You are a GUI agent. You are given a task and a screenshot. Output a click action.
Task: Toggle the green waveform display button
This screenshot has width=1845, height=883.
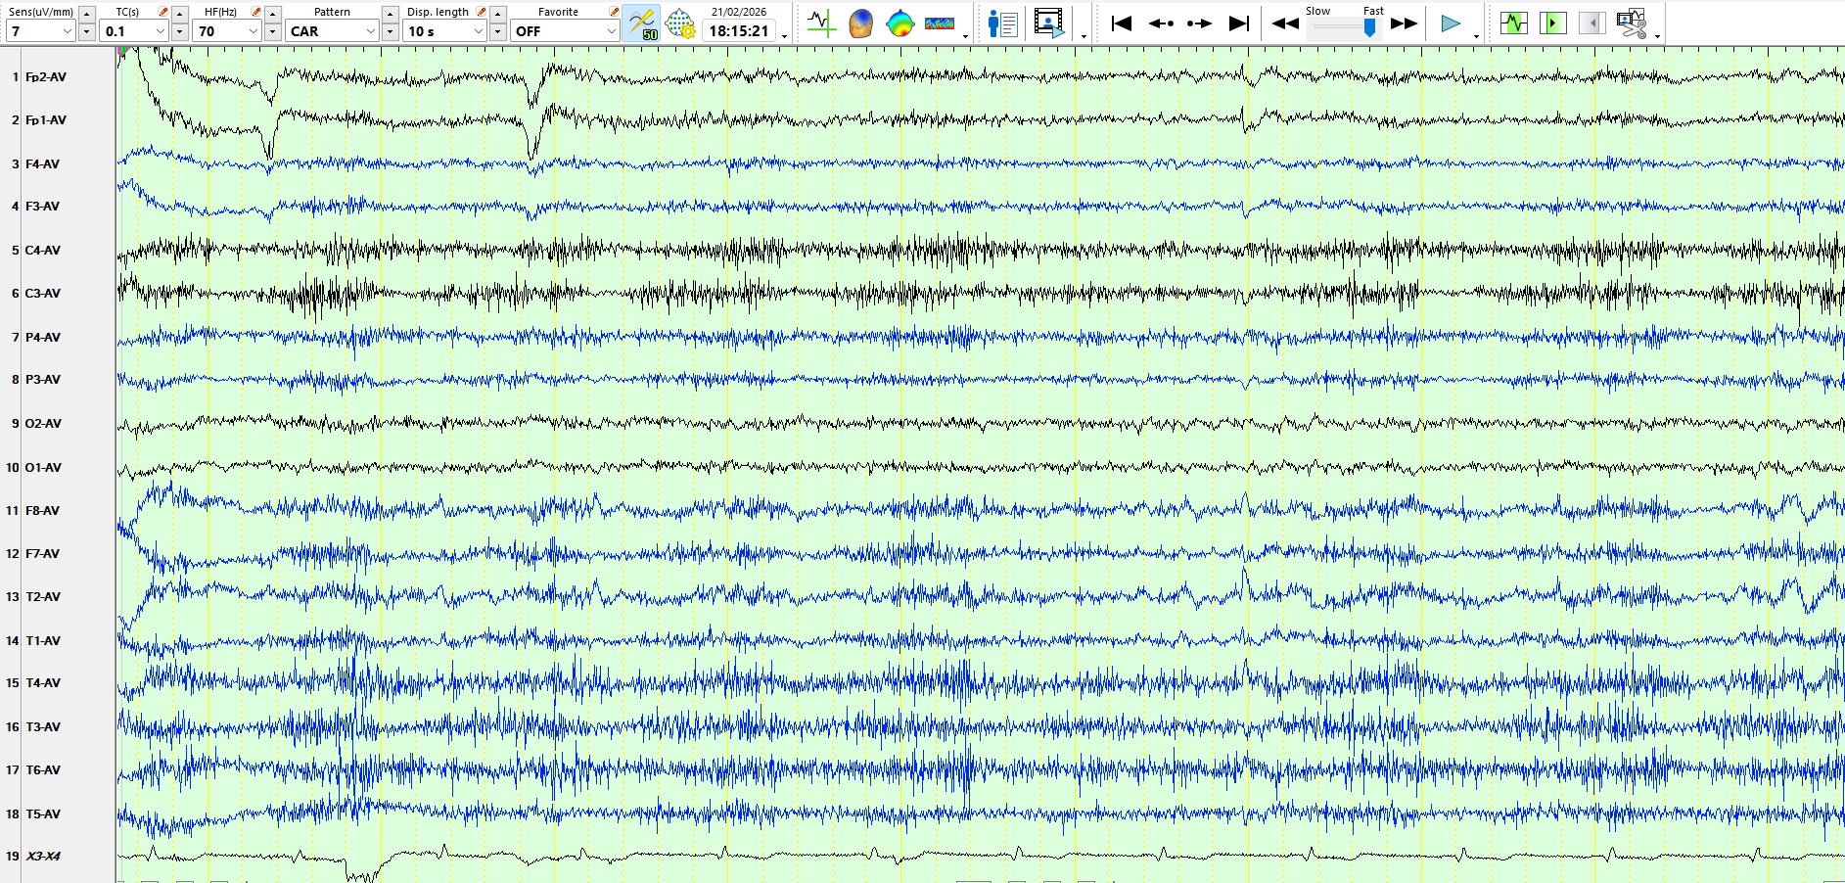1513,23
